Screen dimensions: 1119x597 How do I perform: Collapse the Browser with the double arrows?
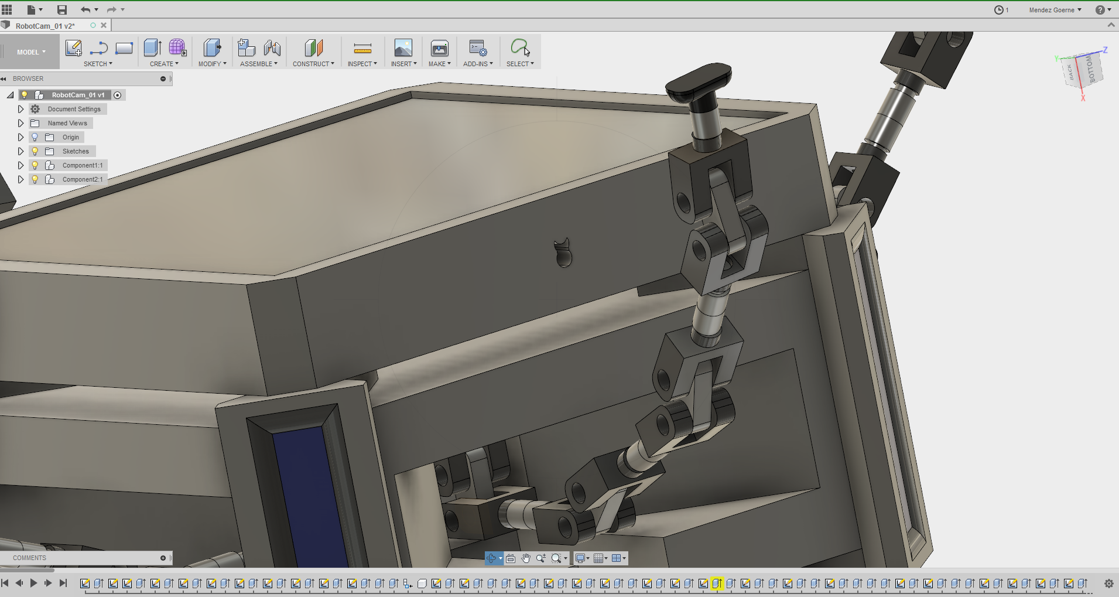(x=4, y=79)
